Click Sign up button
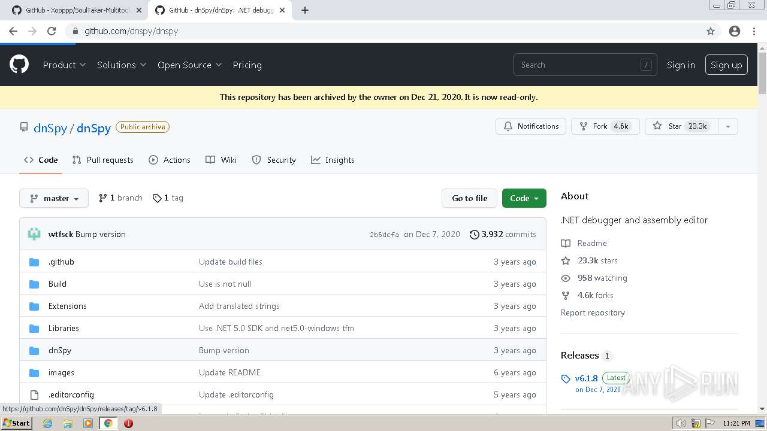The width and height of the screenshot is (767, 431). (726, 65)
